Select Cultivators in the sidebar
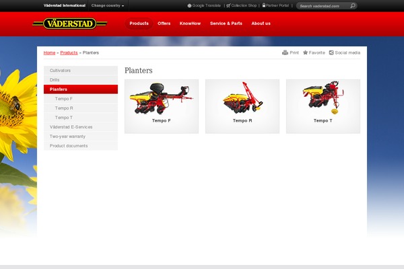 tap(81, 70)
